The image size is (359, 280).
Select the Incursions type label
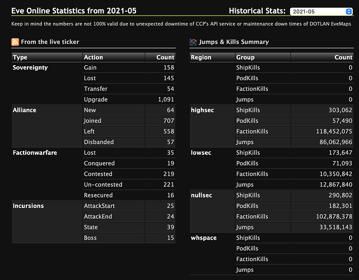point(28,206)
